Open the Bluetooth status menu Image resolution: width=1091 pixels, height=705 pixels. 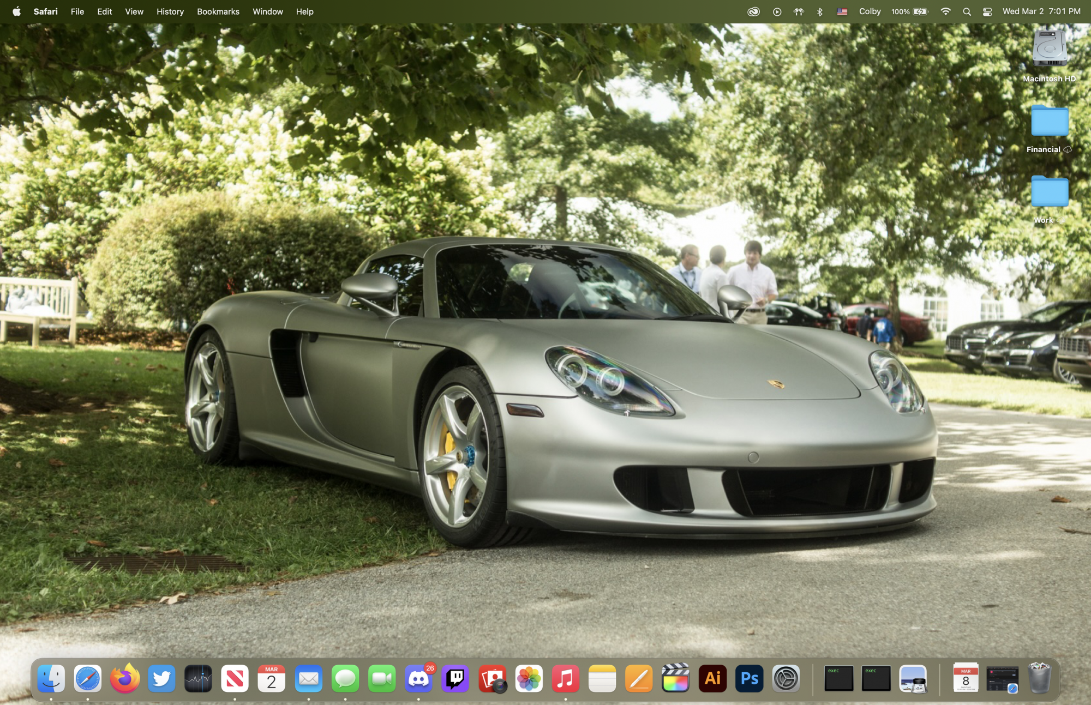[x=820, y=11]
